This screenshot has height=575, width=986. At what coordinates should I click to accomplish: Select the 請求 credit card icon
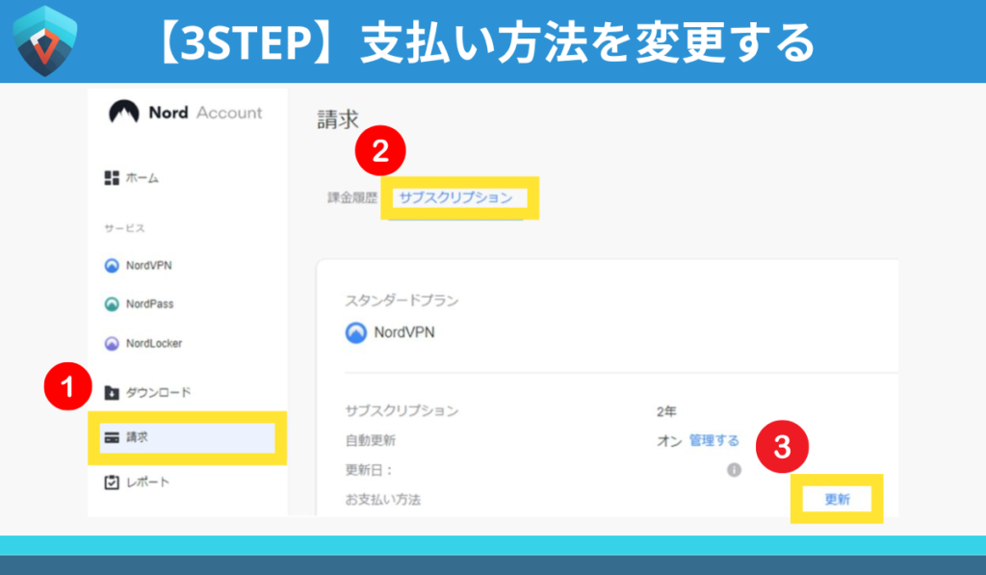pos(111,437)
